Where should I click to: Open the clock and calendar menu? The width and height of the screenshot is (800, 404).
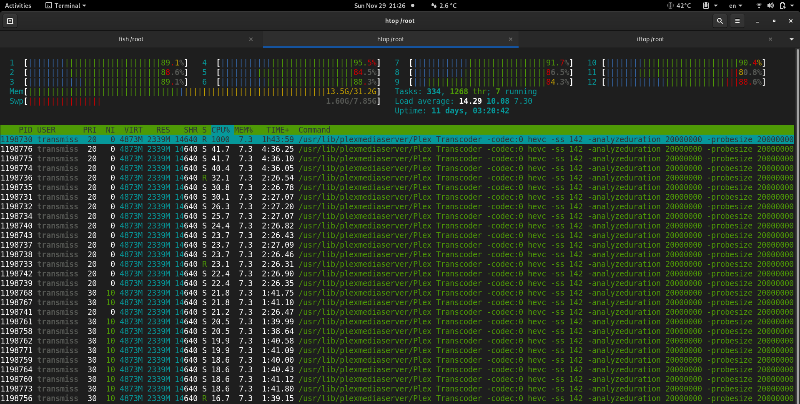(380, 6)
